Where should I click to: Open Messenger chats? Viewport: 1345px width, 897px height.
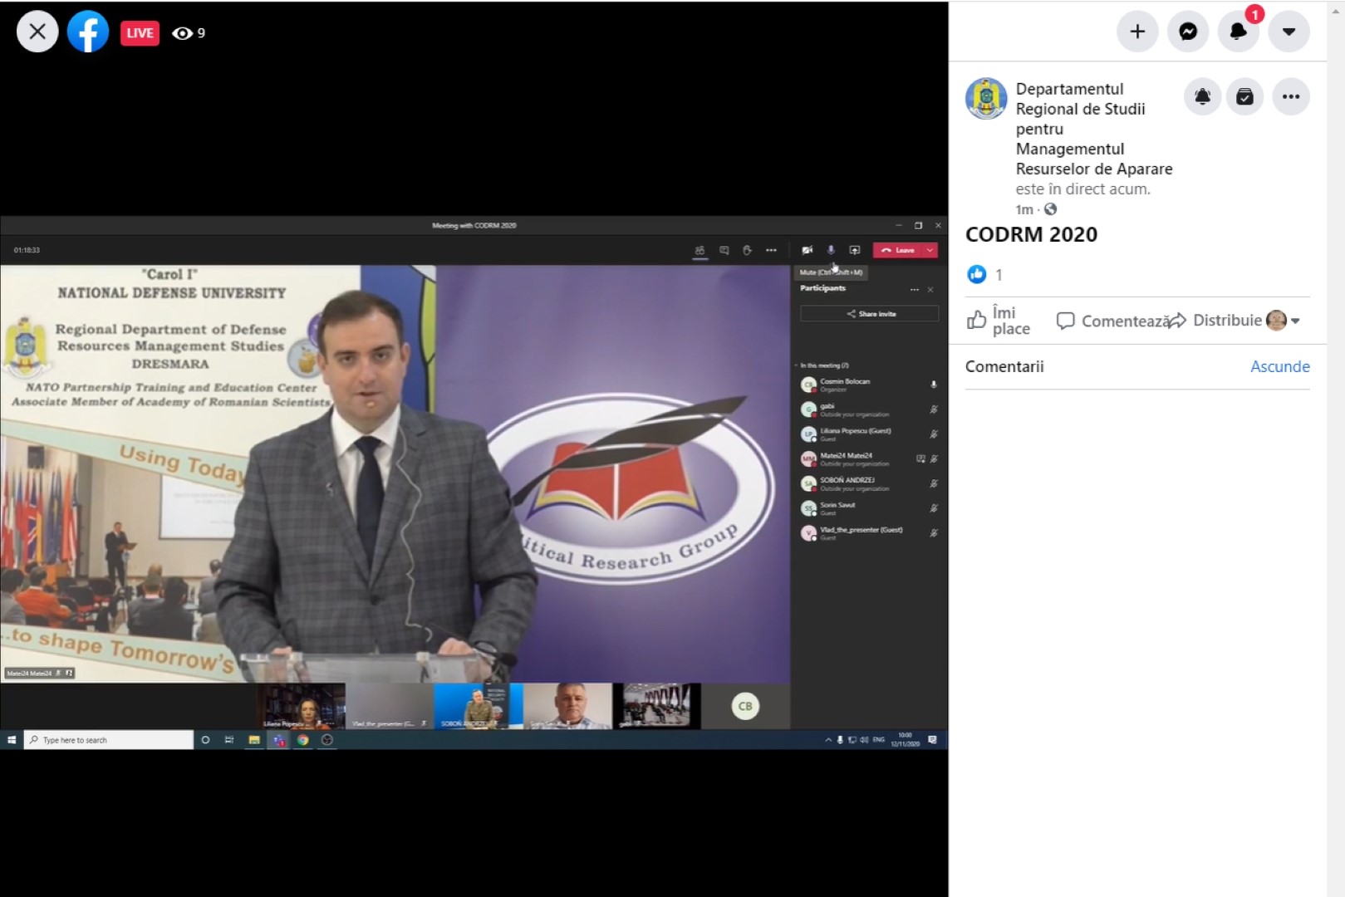coord(1188,32)
